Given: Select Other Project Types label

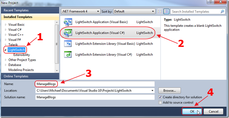Looking at the screenshot, I should (x=22, y=60).
